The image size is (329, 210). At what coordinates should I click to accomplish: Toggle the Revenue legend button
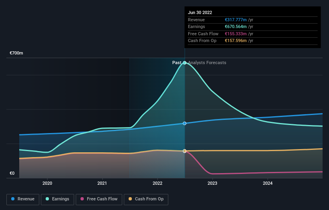tap(23, 199)
